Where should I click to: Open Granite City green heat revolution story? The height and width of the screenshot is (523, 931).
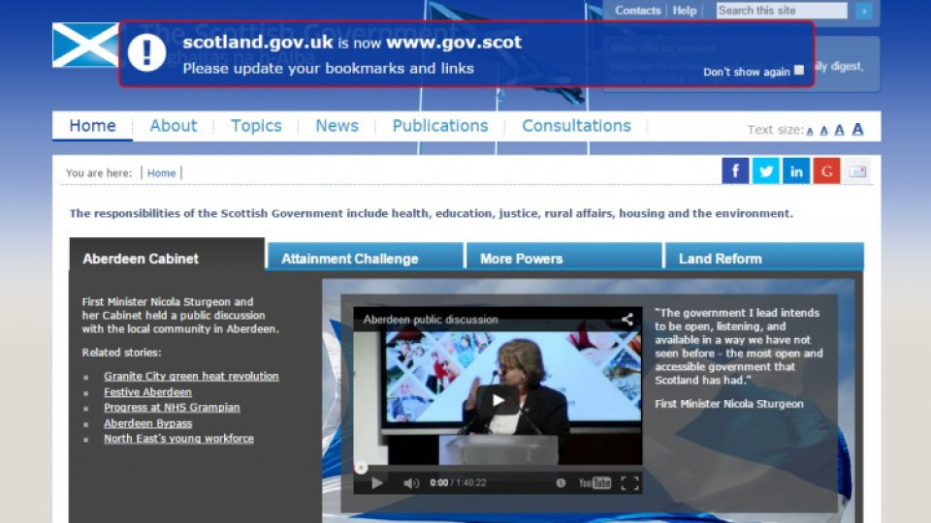[x=191, y=376]
